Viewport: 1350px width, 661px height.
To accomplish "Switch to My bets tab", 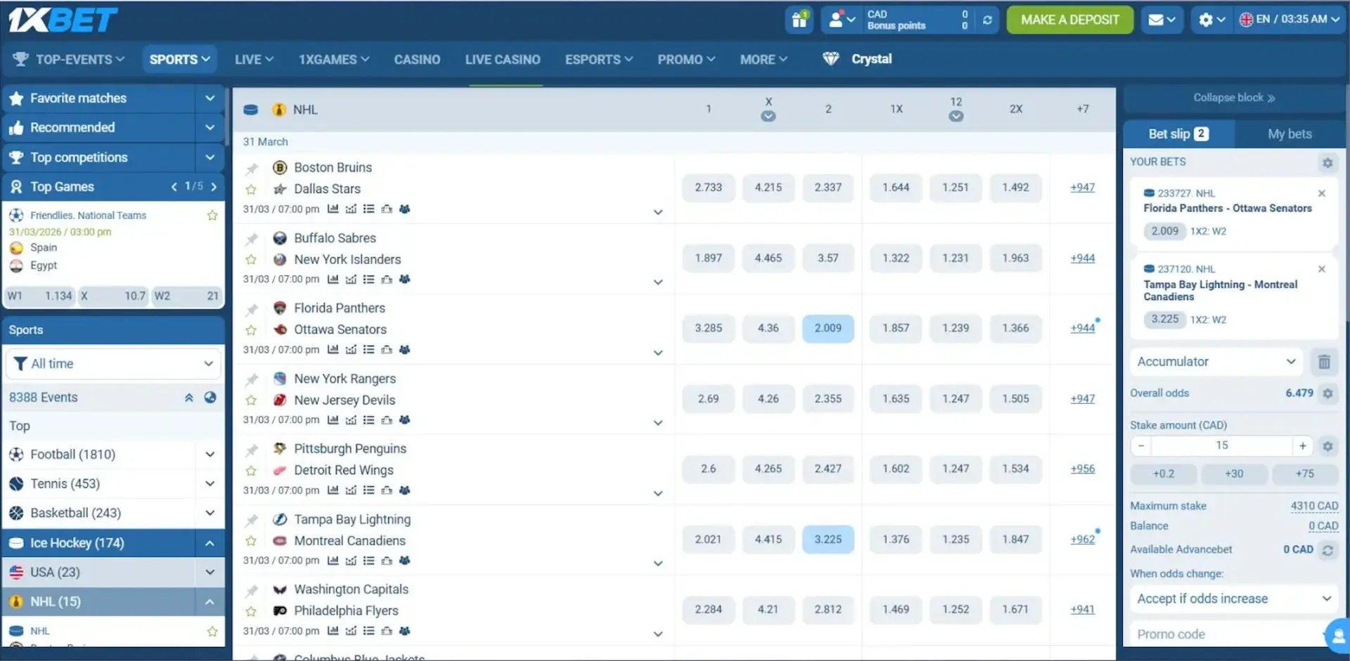I will click(x=1290, y=134).
